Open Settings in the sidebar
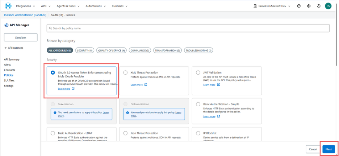 (x=9, y=86)
